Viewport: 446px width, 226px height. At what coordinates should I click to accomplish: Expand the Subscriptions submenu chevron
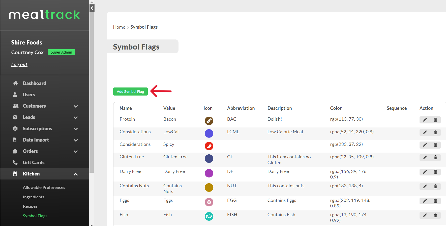[76, 129]
